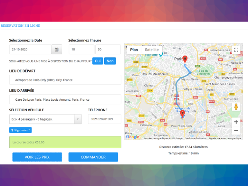Image resolution: width=248 pixels, height=186 pixels.
Task: Focus the Lieu de départ field
Action: 65,80
